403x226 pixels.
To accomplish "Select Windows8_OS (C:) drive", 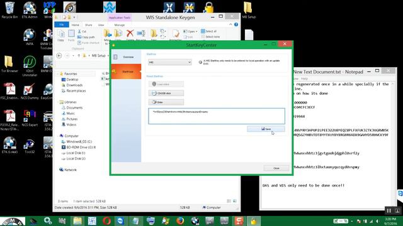I will pyautogui.click(x=77, y=141).
